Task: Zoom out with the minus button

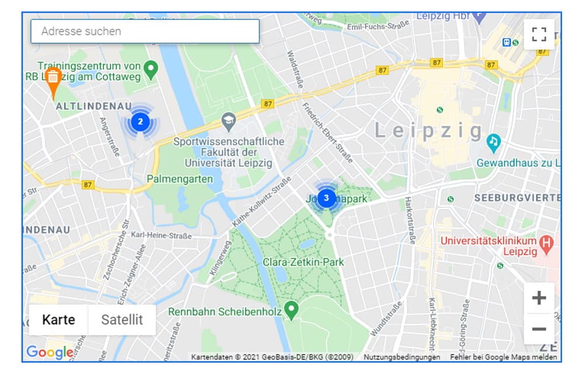Action: point(539,329)
